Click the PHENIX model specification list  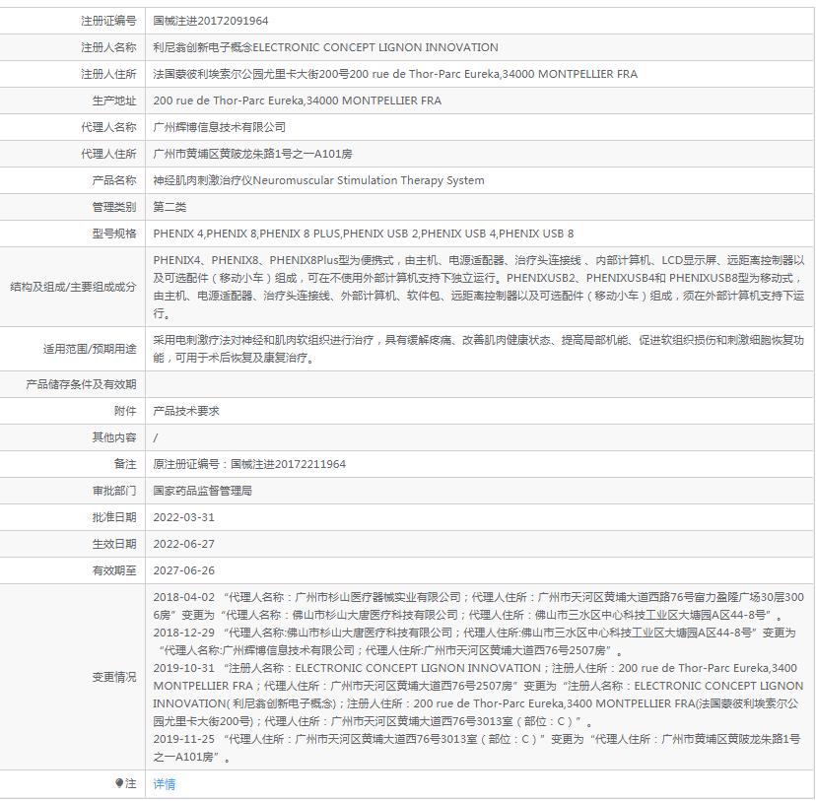click(x=363, y=234)
